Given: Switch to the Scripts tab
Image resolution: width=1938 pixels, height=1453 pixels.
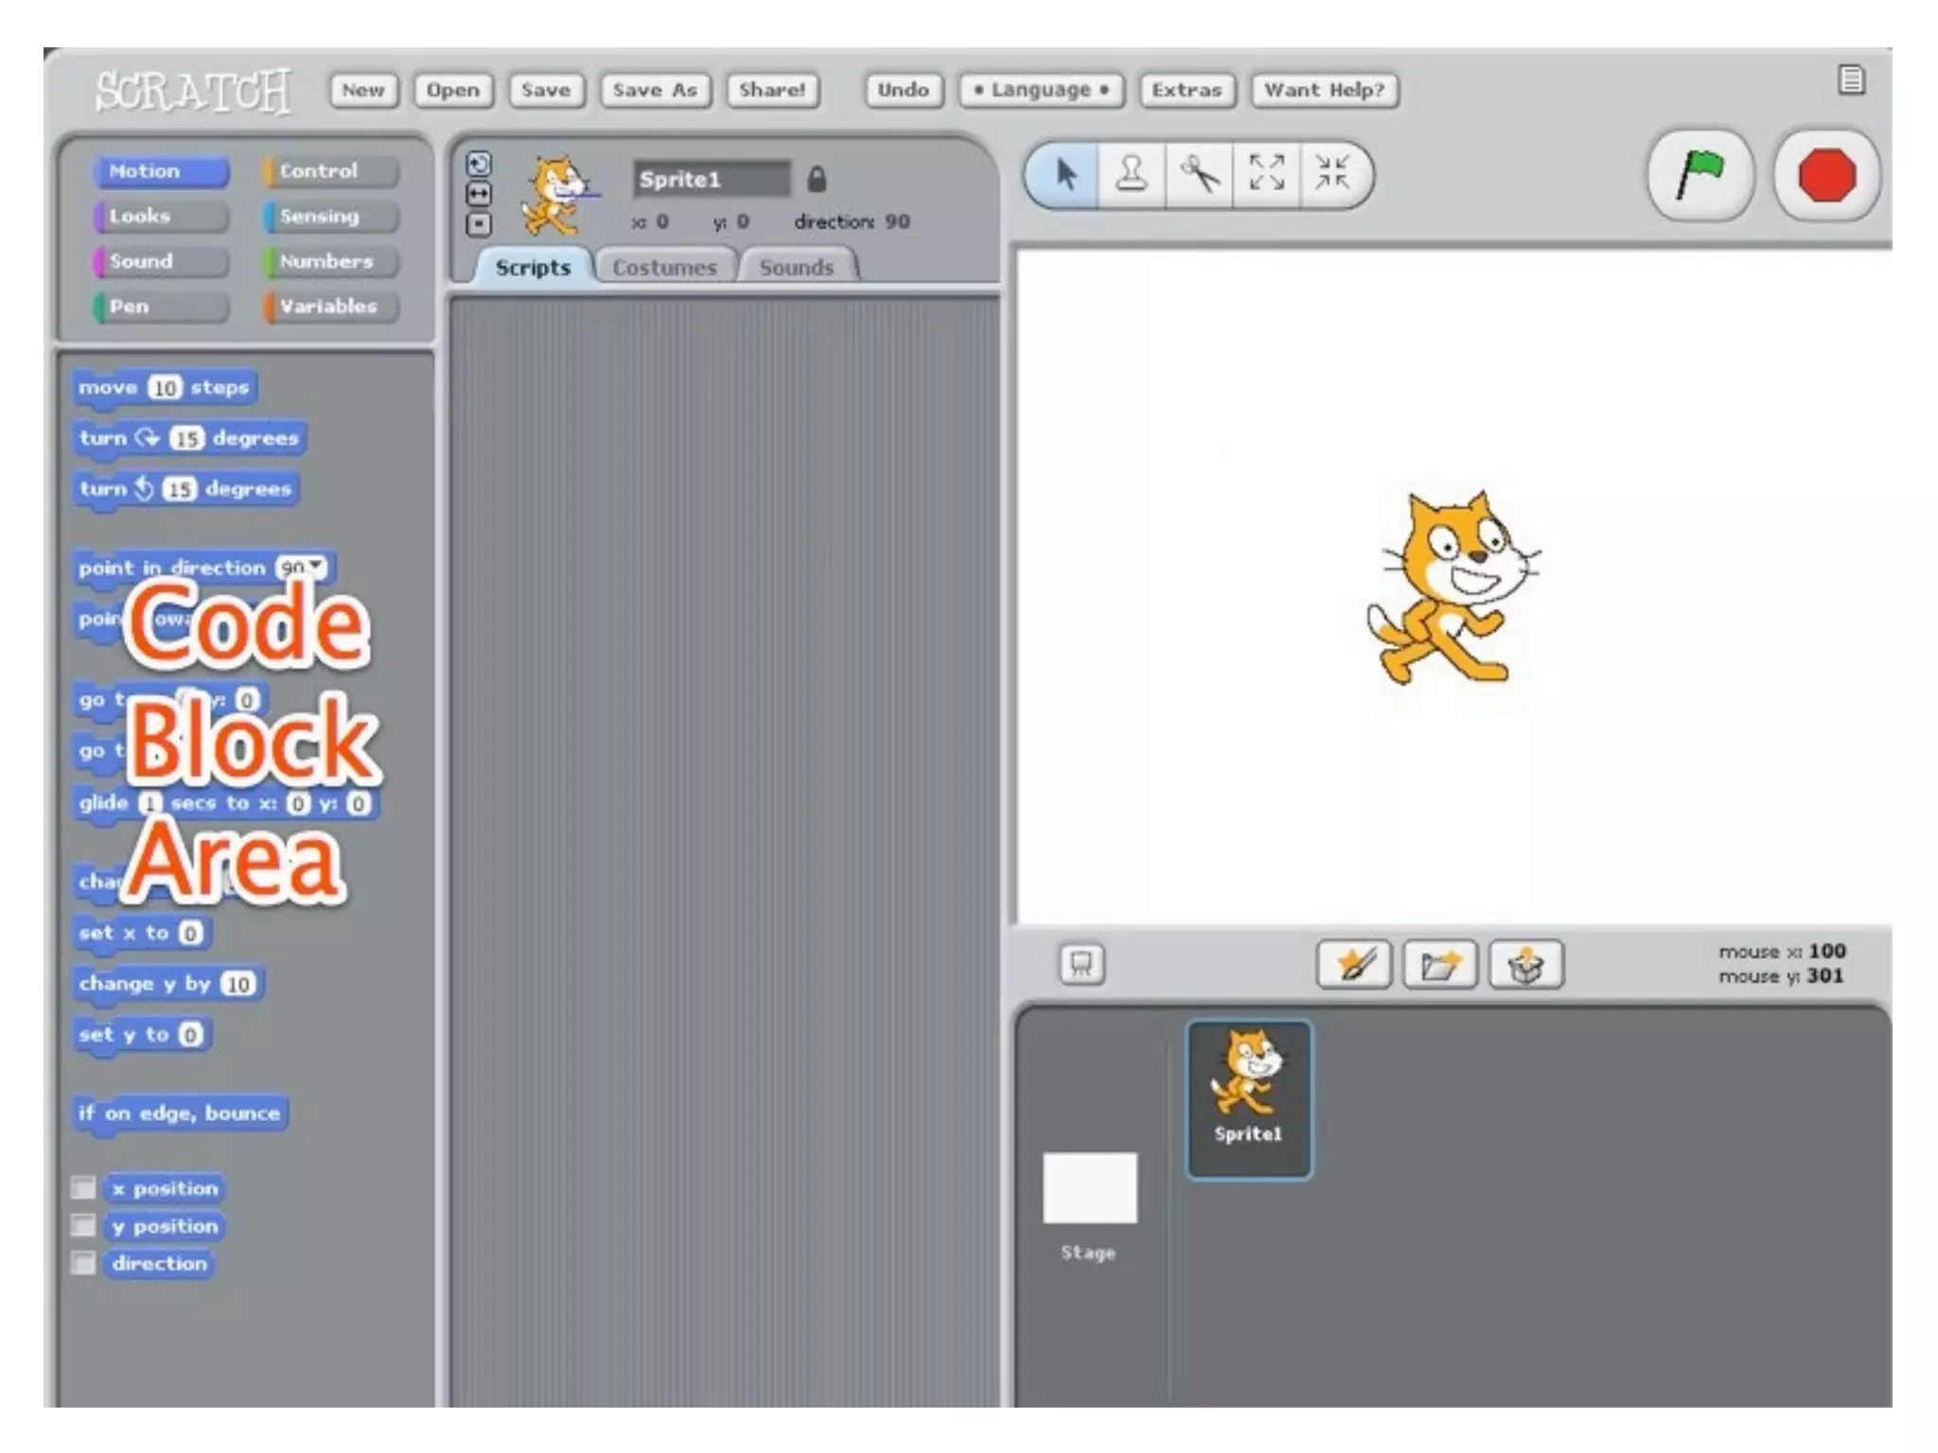Looking at the screenshot, I should 533,267.
